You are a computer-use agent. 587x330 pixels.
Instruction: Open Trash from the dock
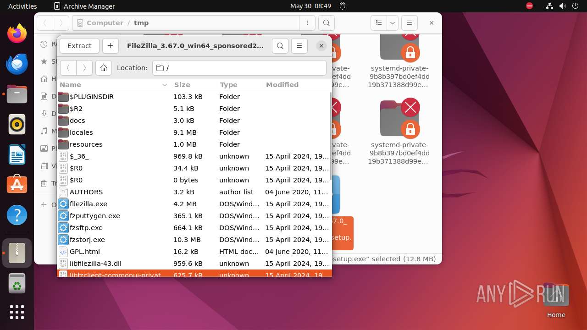pos(17,284)
